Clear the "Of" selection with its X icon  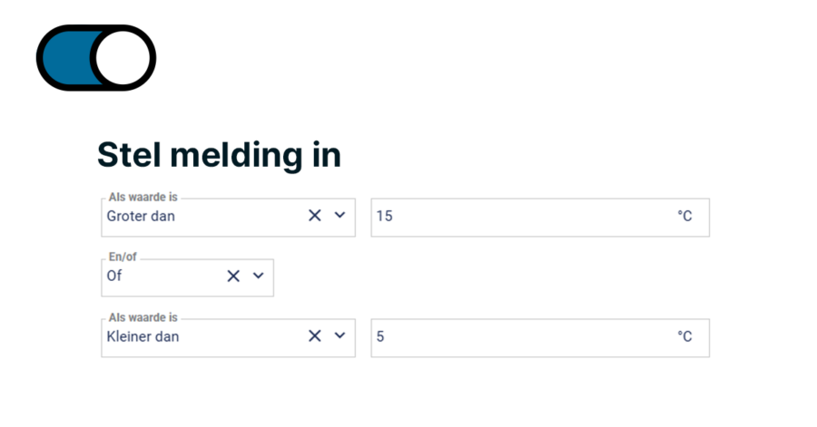tap(233, 276)
